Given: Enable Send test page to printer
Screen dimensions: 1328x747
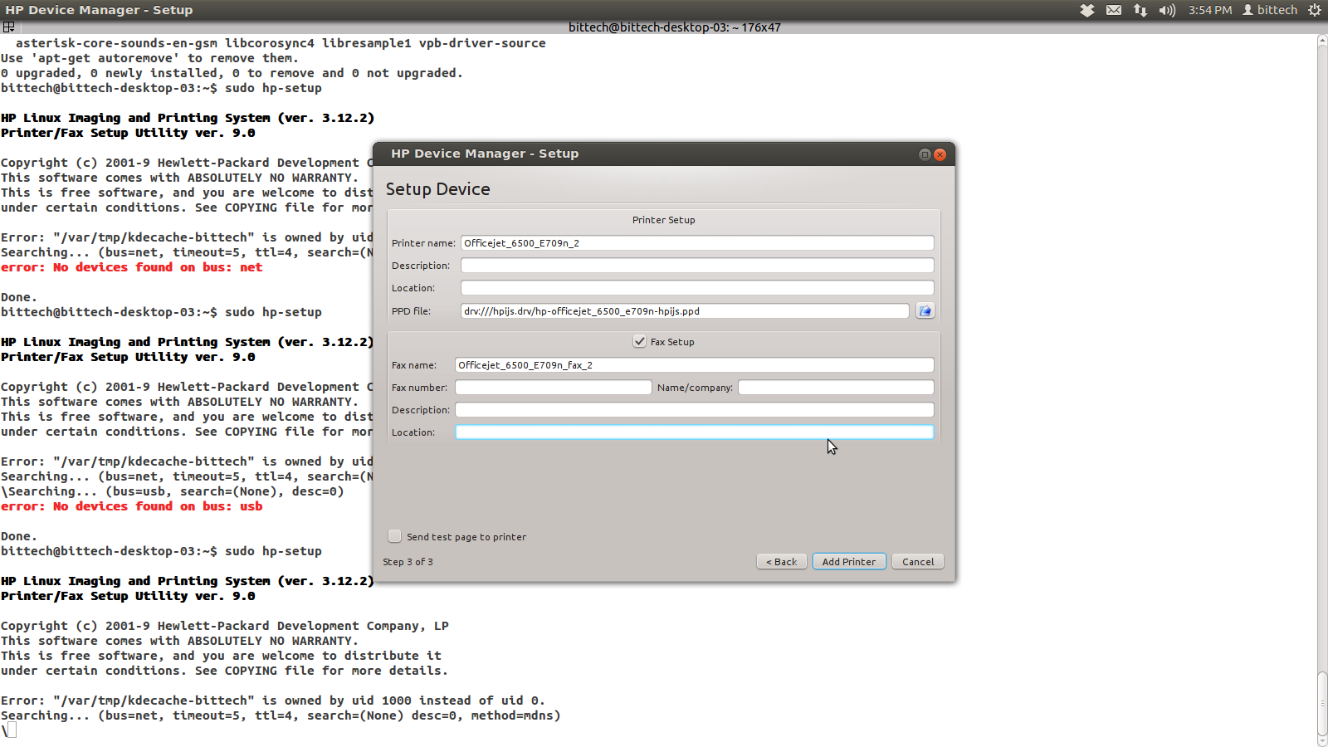Looking at the screenshot, I should (x=394, y=536).
